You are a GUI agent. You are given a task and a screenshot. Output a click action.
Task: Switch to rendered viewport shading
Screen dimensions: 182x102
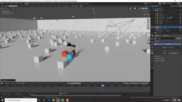click(147, 8)
